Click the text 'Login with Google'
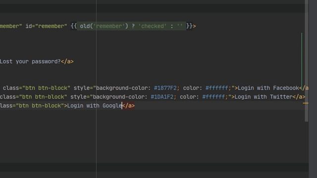The image size is (317, 178). 95,106
